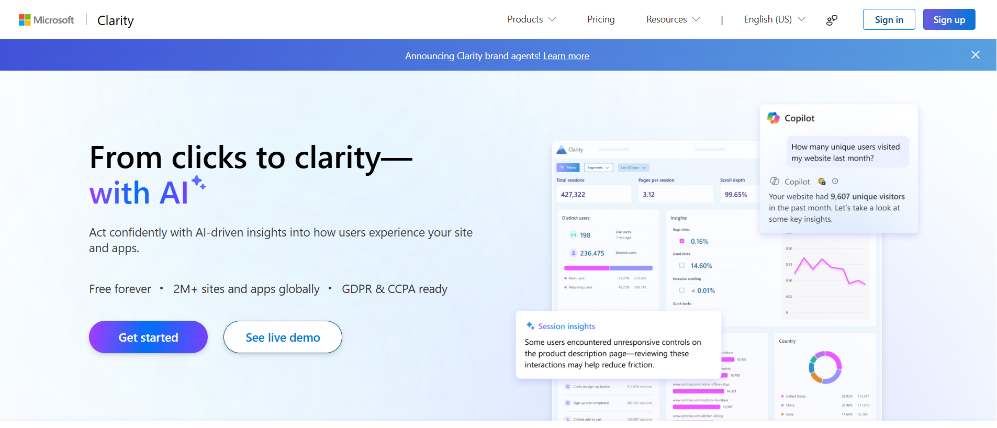Open the Clarity home link
This screenshot has height=428, width=997.
tap(116, 20)
